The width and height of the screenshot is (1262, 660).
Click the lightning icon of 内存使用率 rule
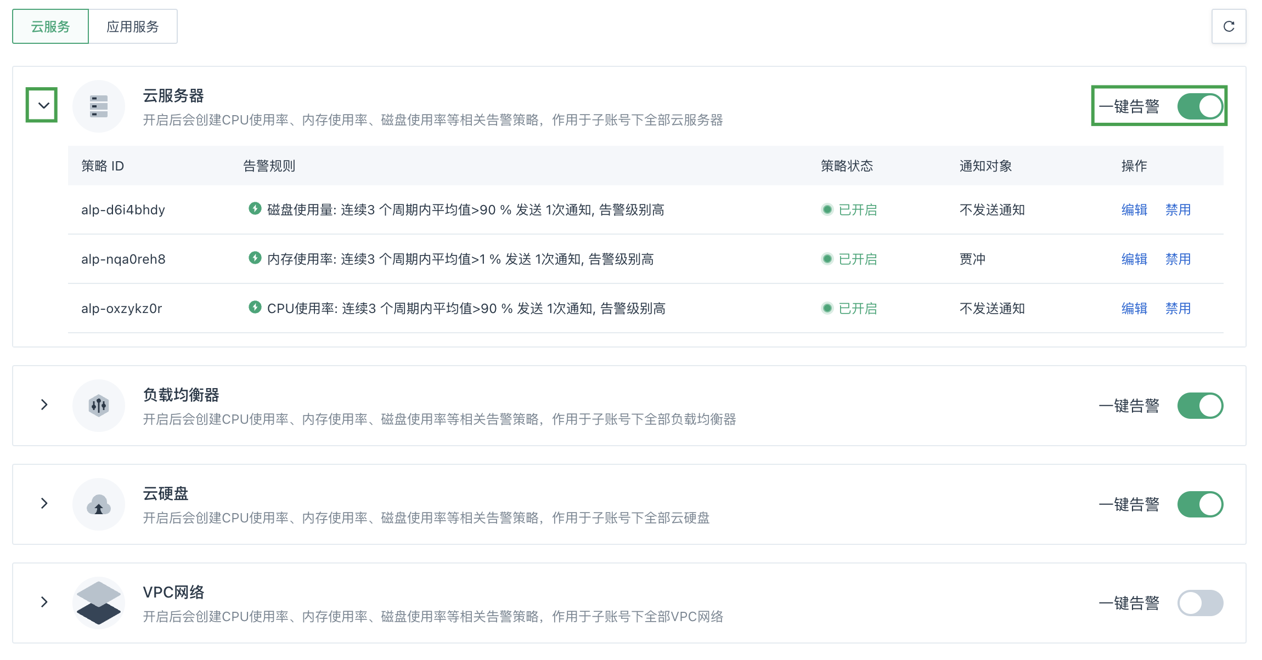(x=255, y=258)
